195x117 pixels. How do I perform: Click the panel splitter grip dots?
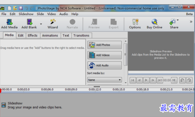pos(97,86)
